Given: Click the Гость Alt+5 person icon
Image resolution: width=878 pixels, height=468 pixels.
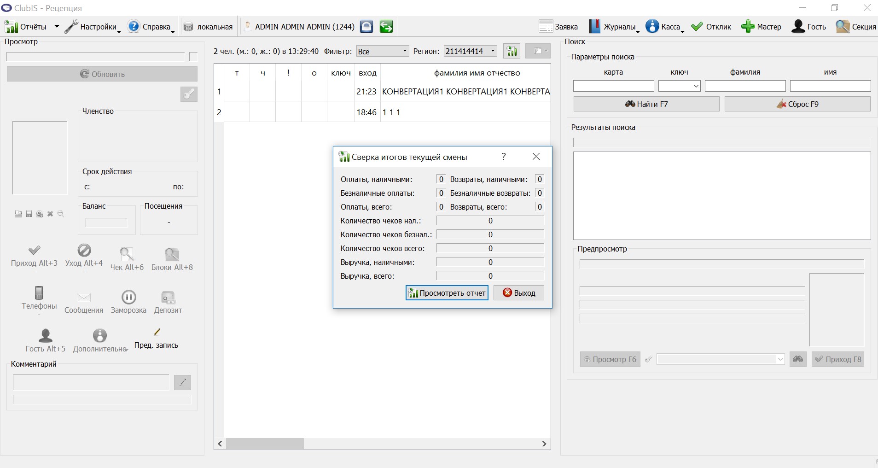Looking at the screenshot, I should 46,335.
